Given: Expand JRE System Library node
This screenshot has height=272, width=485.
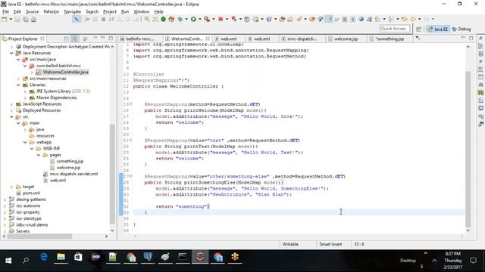Looking at the screenshot, I should pyautogui.click(x=25, y=91).
